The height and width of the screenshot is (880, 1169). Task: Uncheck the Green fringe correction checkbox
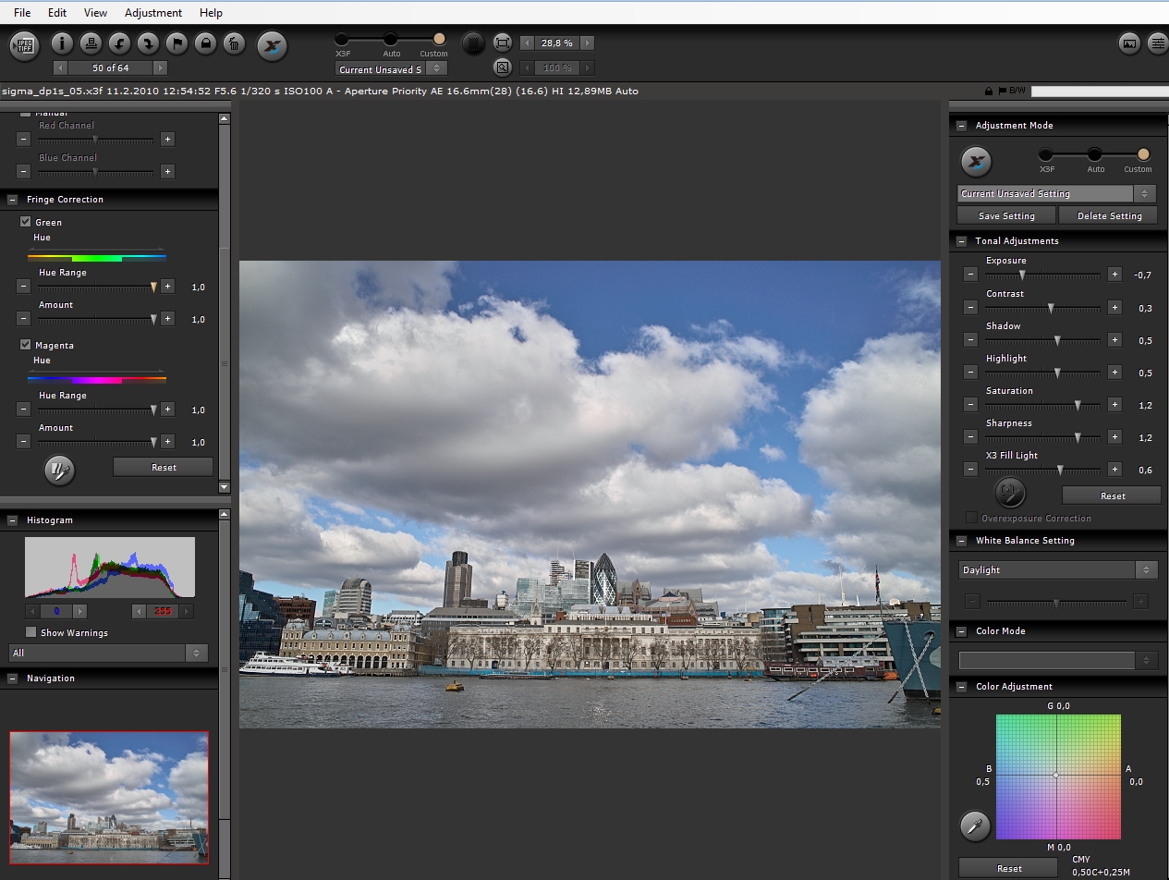click(26, 222)
